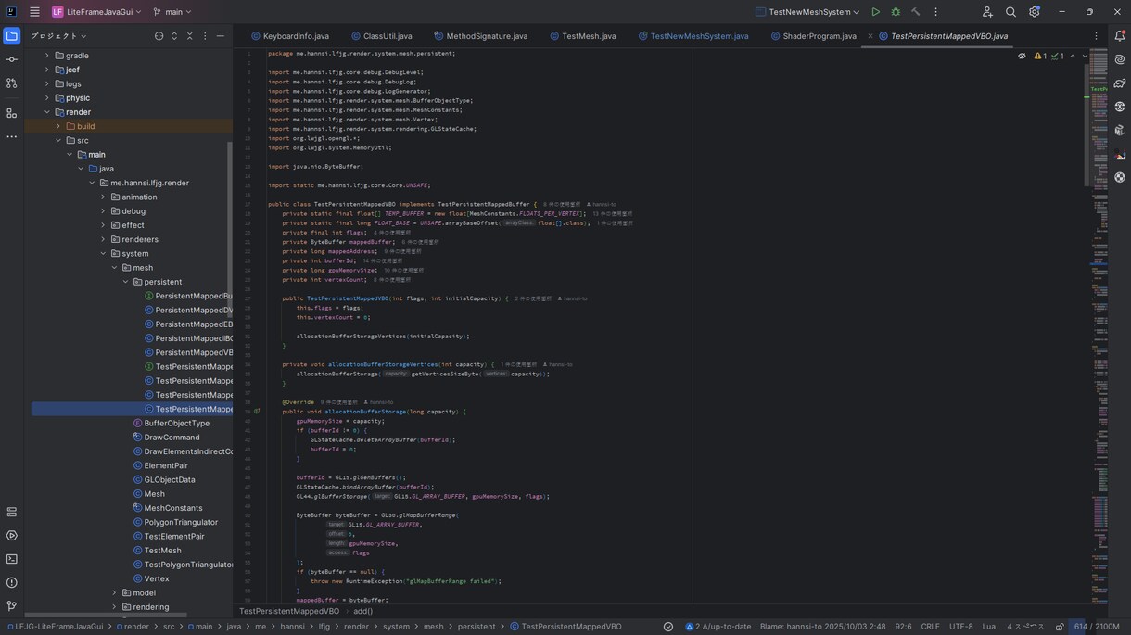Open DrawCommand in project tree
The width and height of the screenshot is (1131, 635).
172,438
